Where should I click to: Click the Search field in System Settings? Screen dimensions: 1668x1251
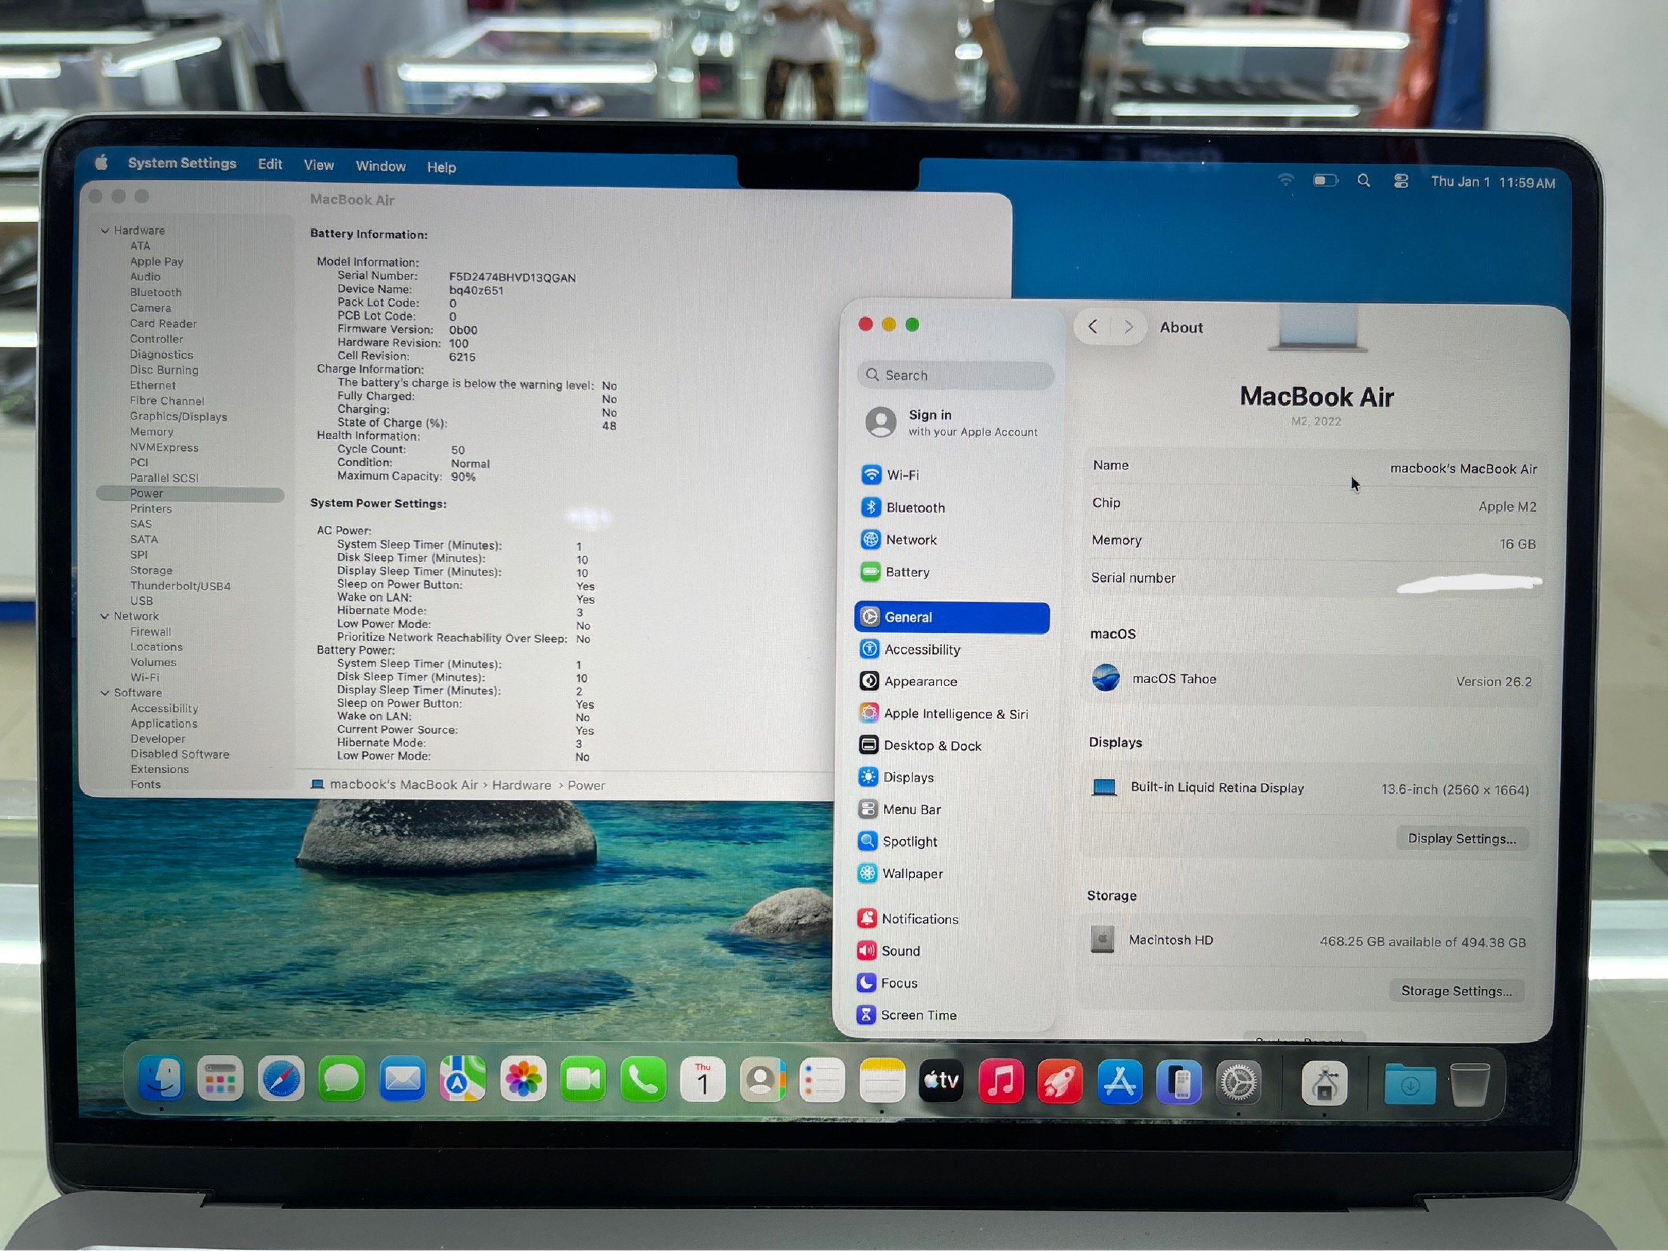click(954, 375)
